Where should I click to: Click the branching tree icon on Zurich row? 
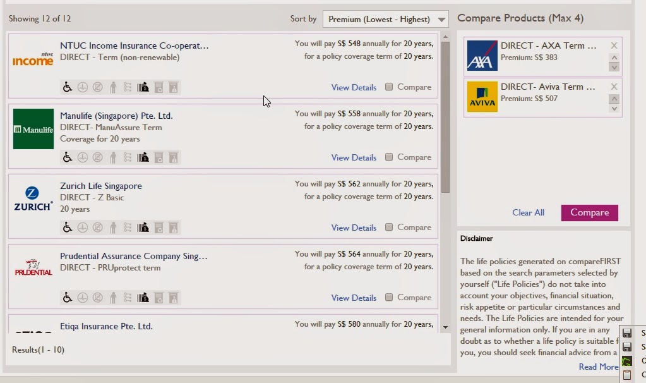click(x=128, y=227)
